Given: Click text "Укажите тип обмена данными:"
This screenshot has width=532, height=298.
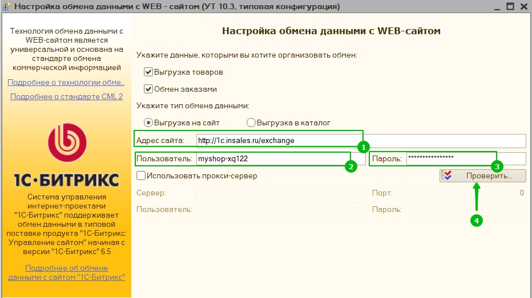Looking at the screenshot, I should [x=193, y=105].
